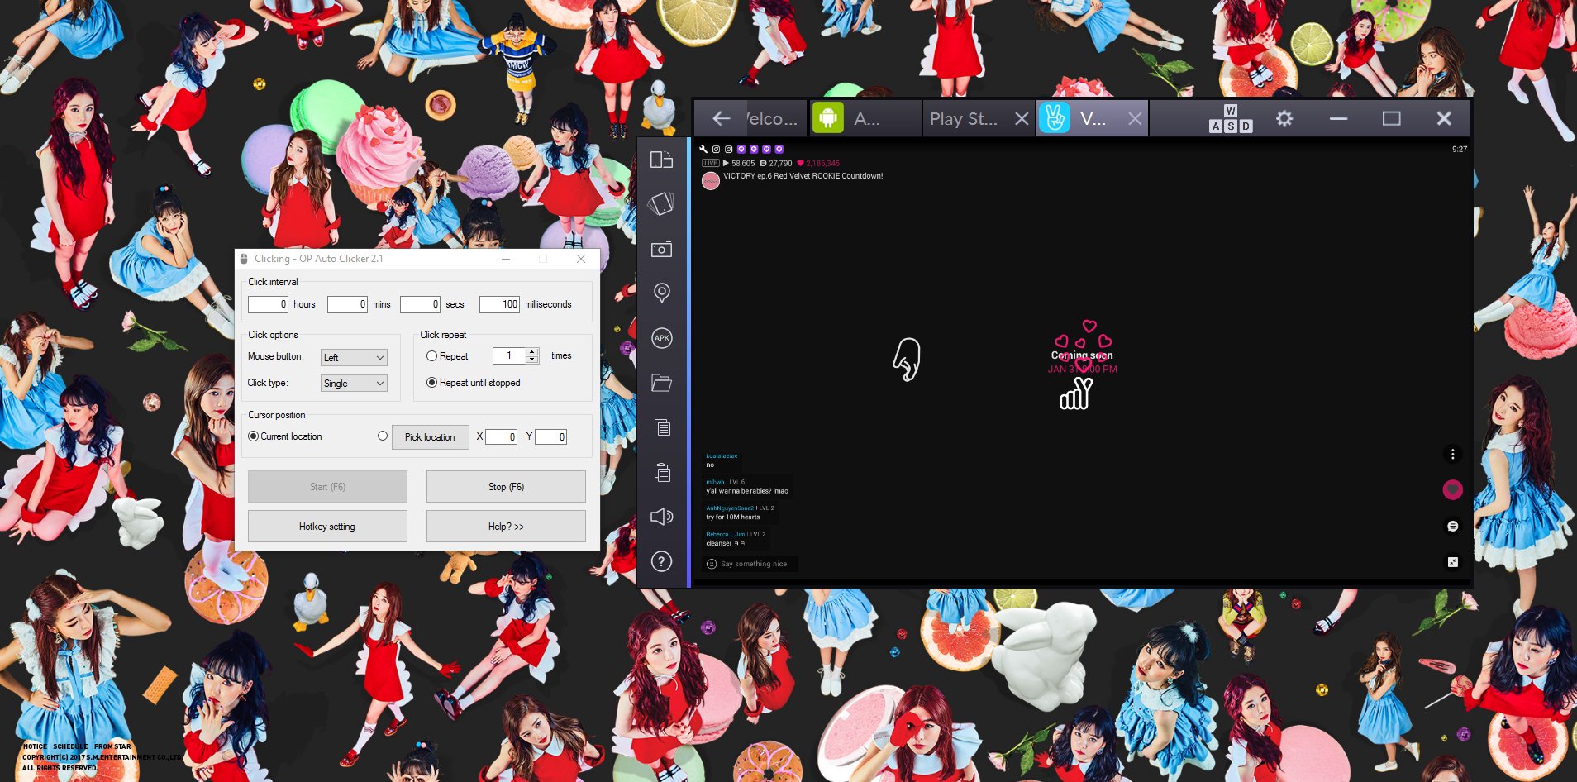
Task: Click the secs interval input field
Action: [420, 304]
